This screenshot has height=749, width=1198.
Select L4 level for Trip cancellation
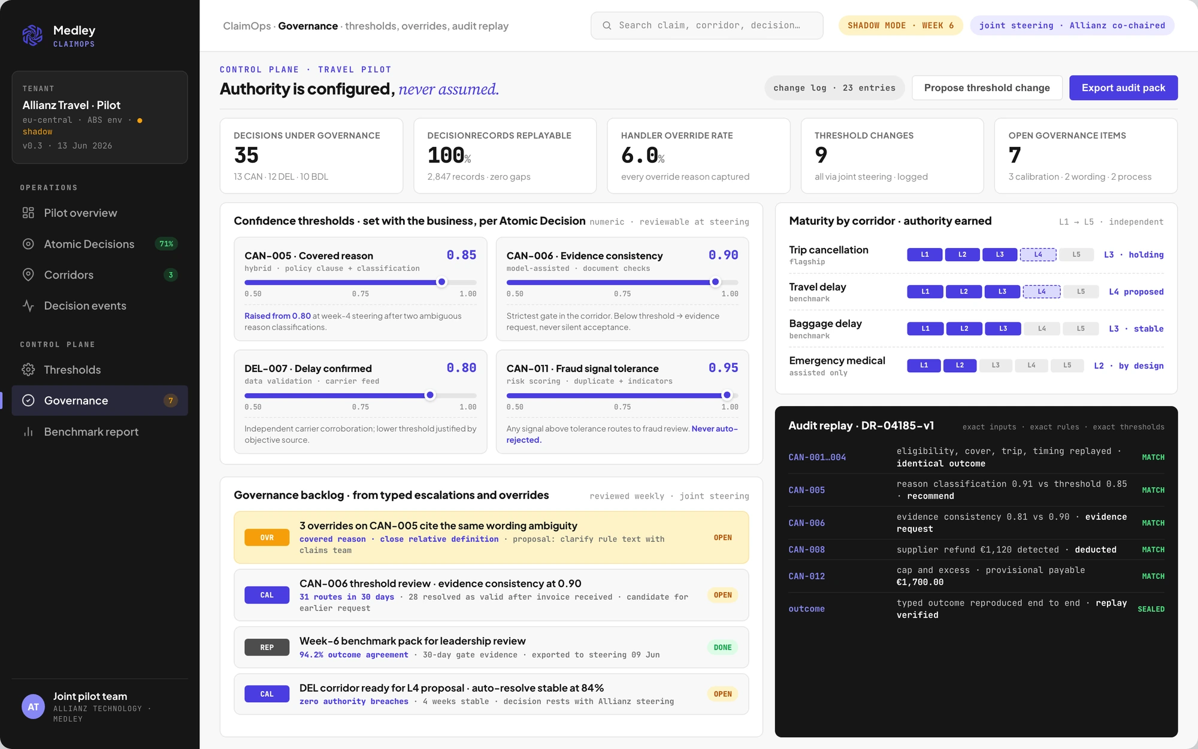[1038, 255]
